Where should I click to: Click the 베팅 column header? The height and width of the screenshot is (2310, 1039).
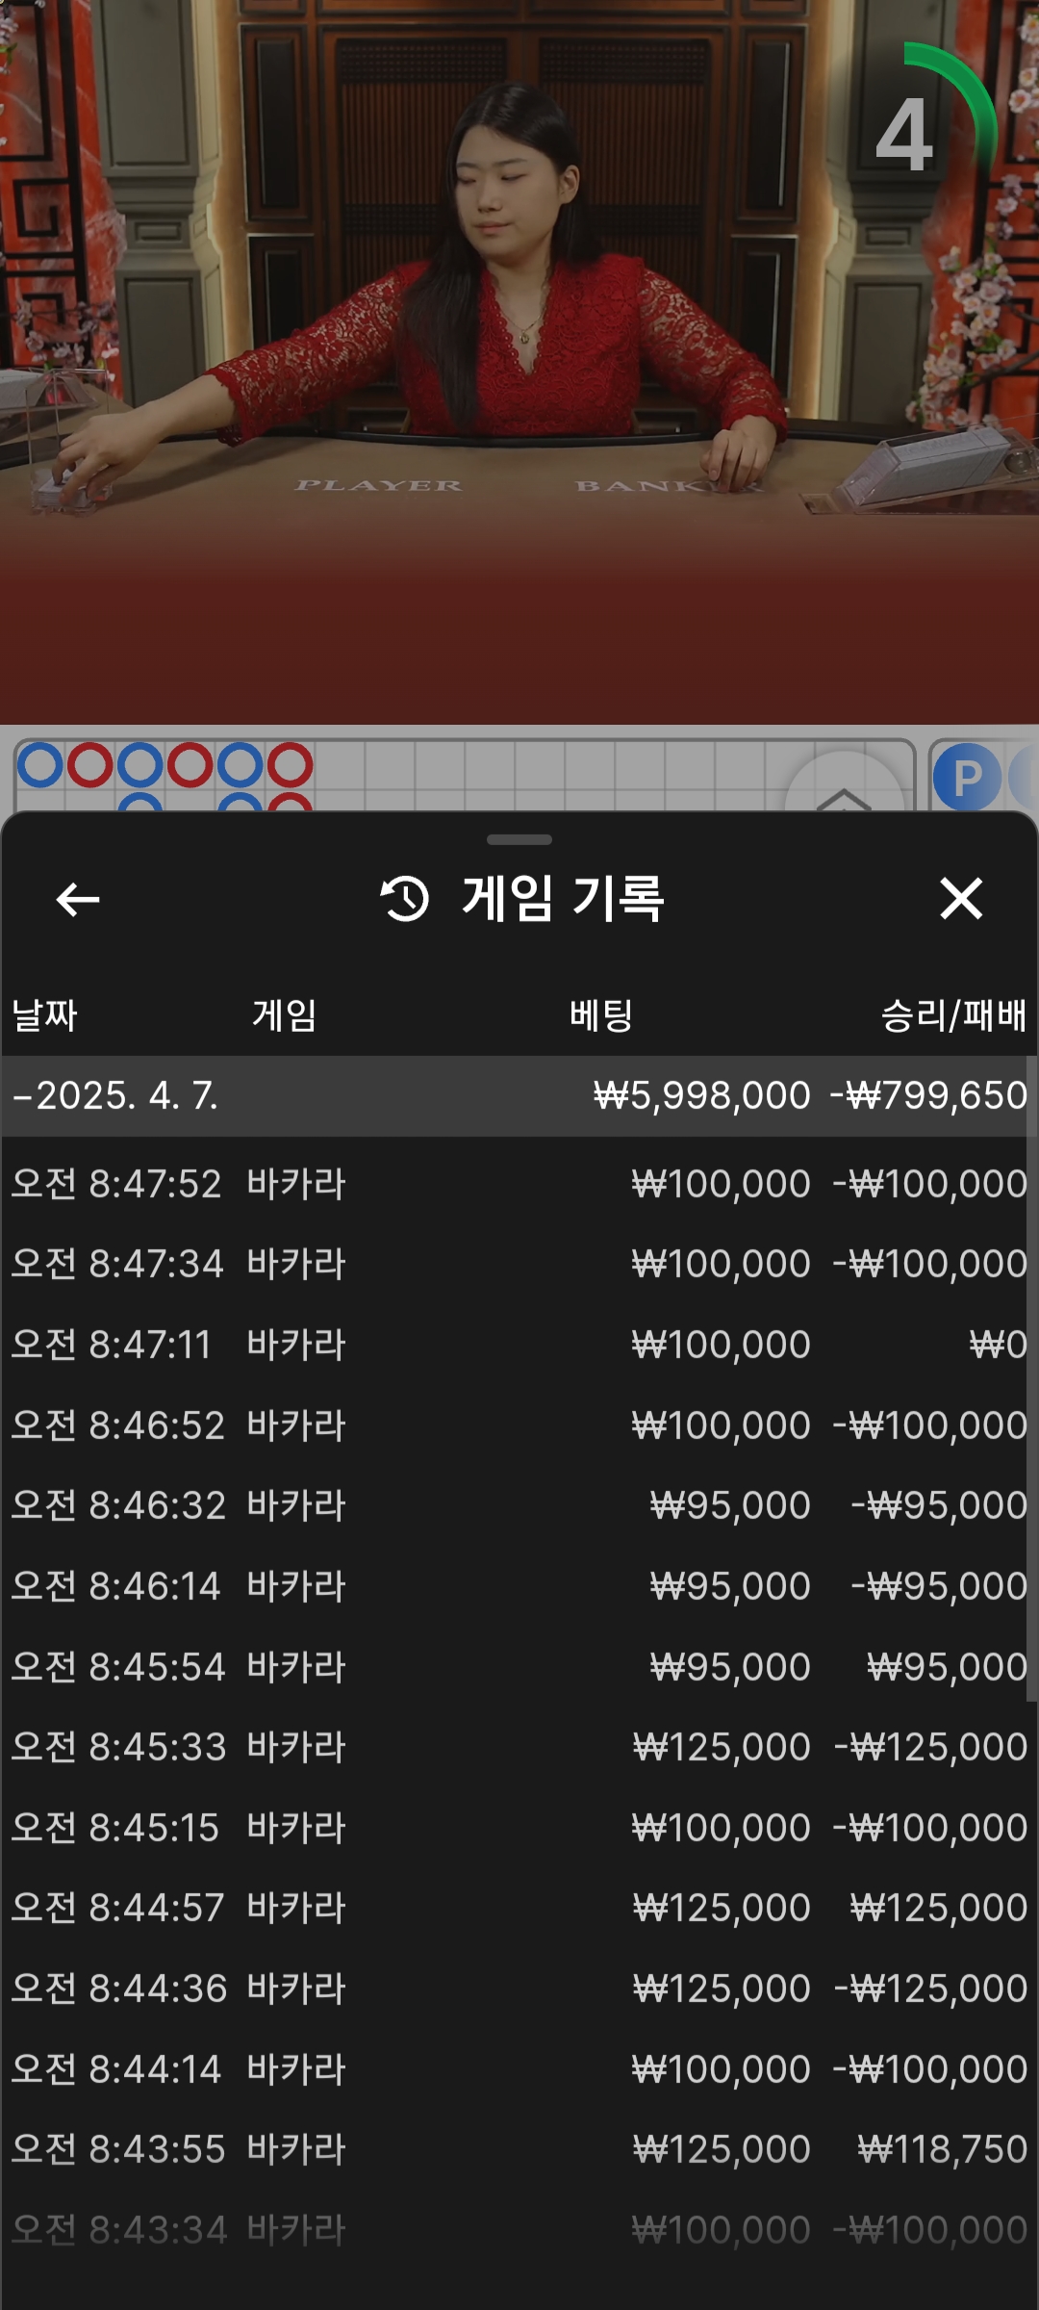pos(601,1015)
